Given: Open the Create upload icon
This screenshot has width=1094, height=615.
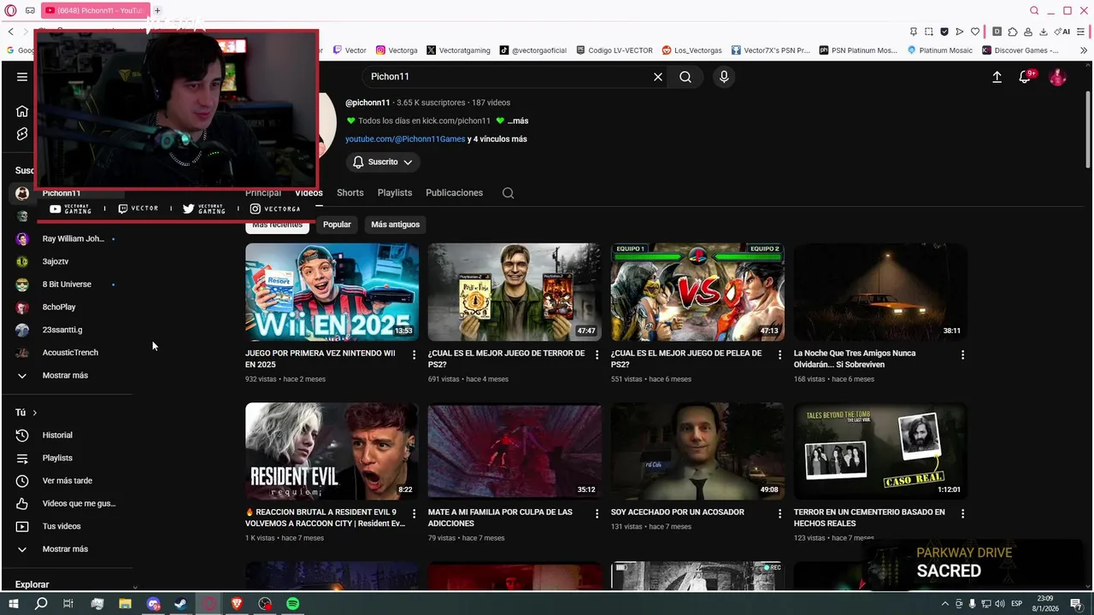Looking at the screenshot, I should 997,77.
